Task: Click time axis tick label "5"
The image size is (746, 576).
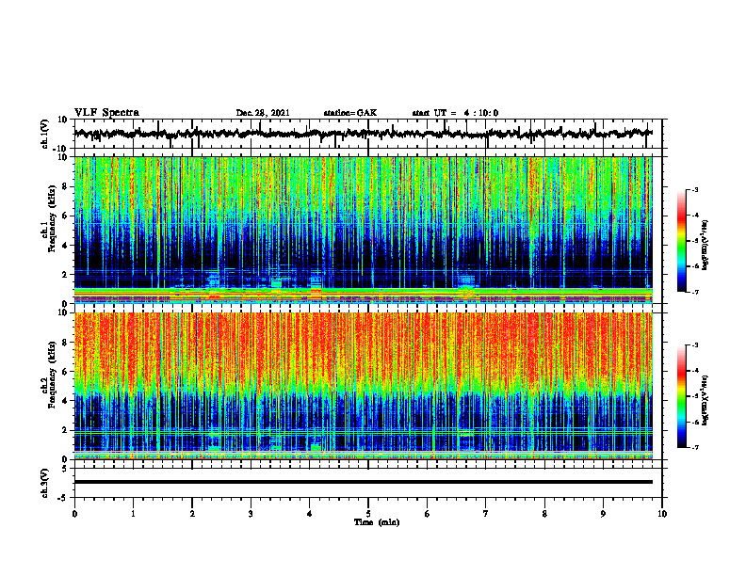Action: tap(368, 514)
